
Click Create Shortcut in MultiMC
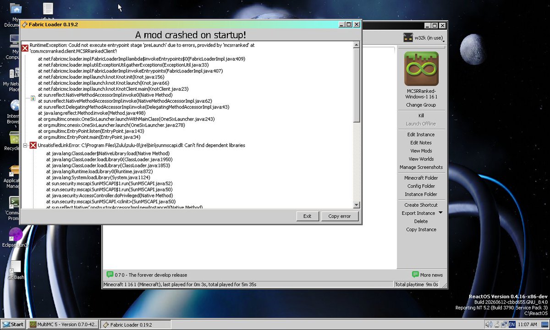coord(421,205)
